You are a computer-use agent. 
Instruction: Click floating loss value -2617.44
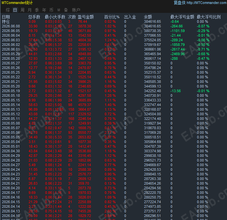(177, 49)
